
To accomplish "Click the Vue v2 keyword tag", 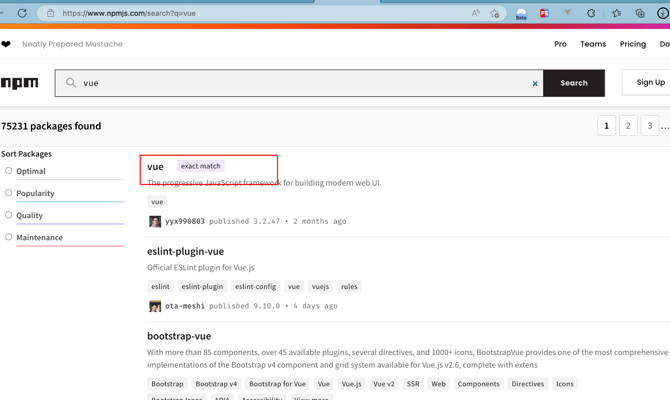I will 384,384.
